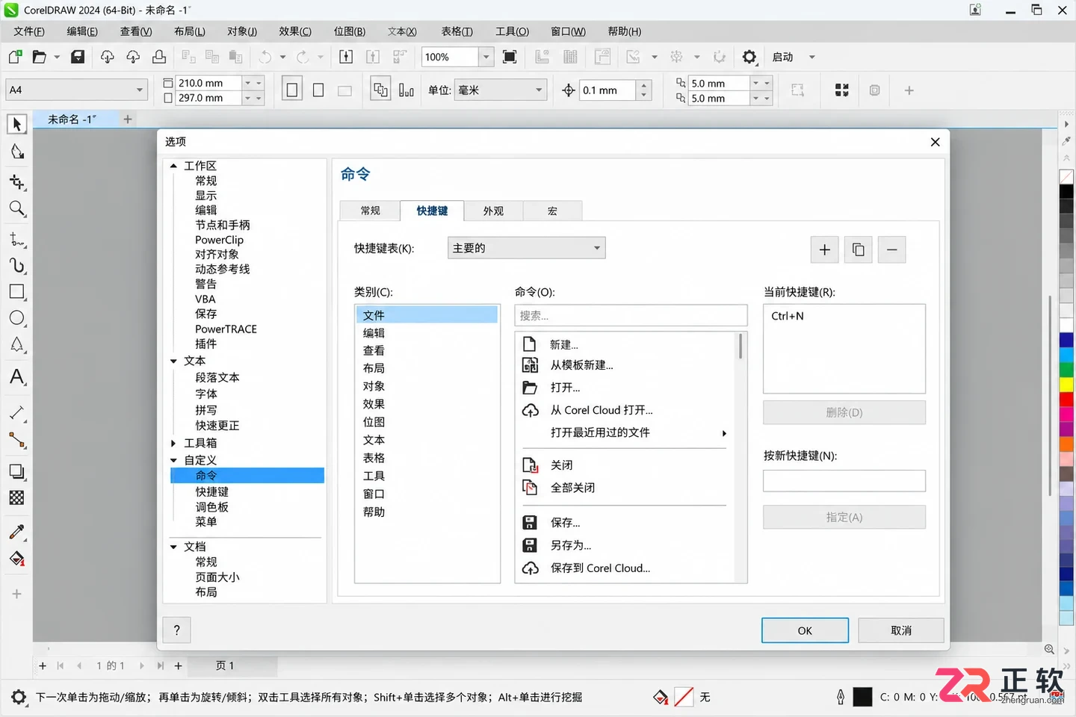Click OK to confirm options
The image size is (1076, 717).
pos(805,630)
